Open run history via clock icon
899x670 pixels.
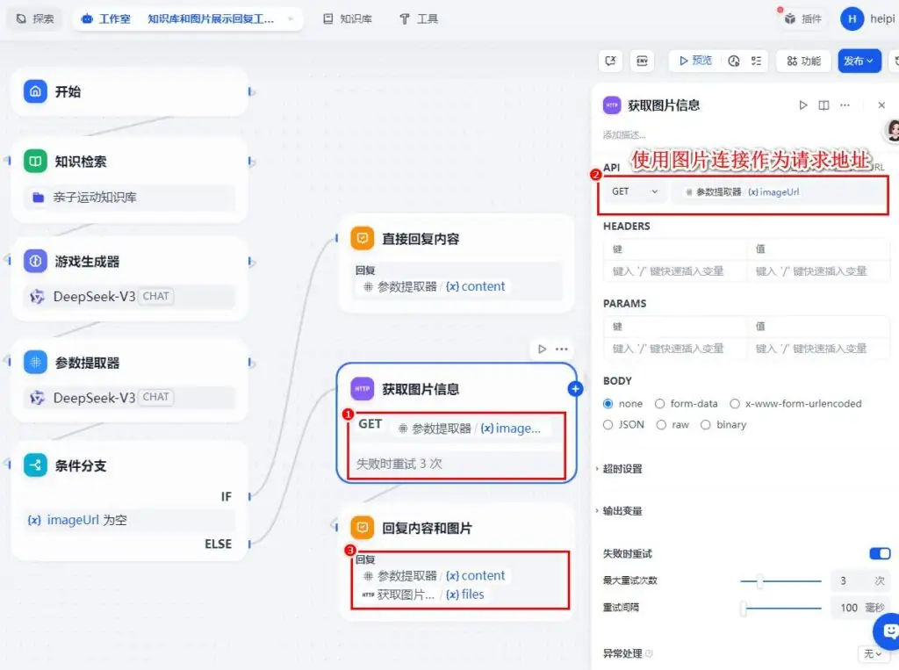coord(736,61)
